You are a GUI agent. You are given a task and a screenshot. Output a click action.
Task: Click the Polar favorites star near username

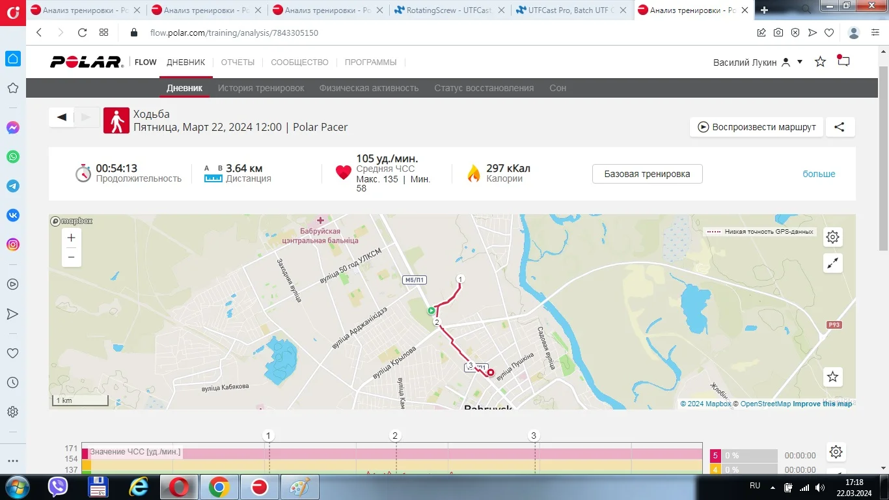coord(821,62)
